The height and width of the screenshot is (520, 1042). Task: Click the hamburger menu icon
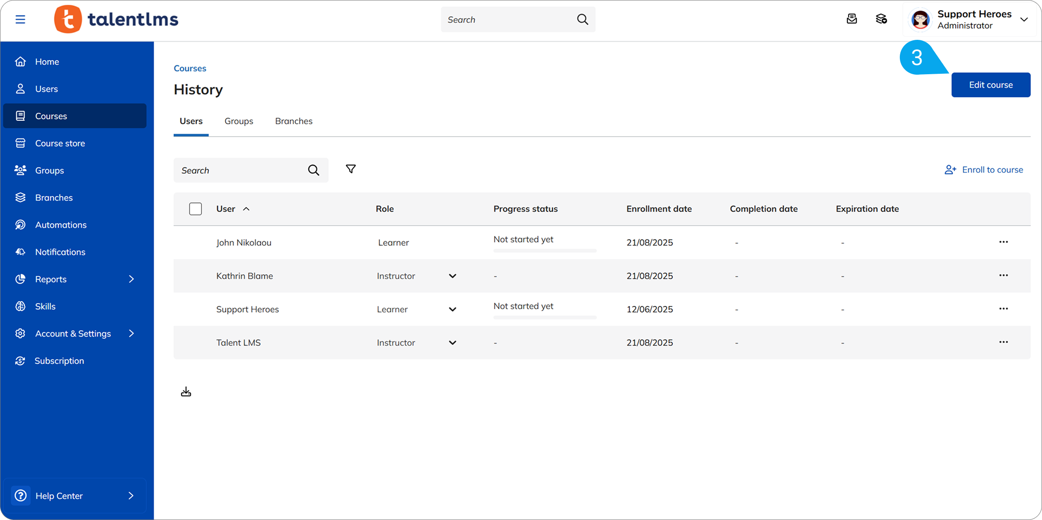coord(20,19)
